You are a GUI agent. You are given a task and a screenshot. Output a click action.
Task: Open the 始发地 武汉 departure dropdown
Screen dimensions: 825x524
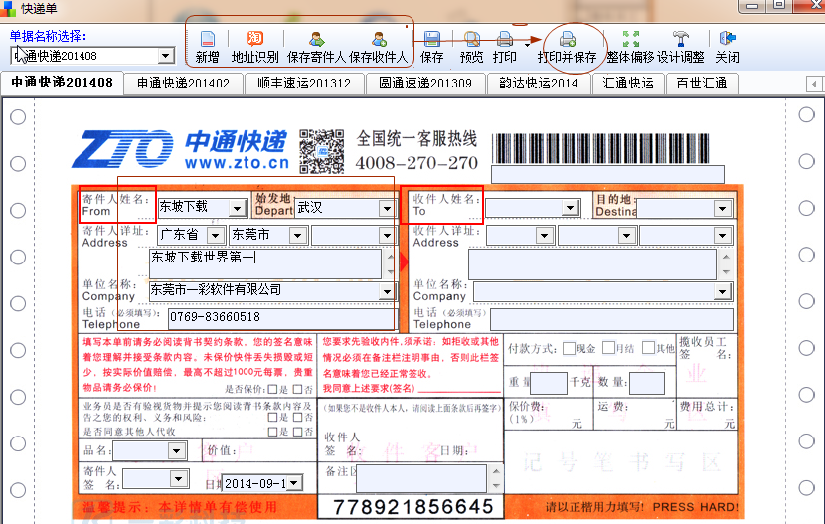point(386,209)
